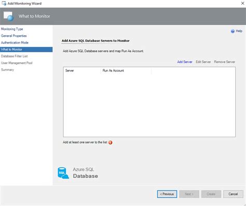Screen dimensions: 246x206
Task: Click the Create button
Action: pyautogui.click(x=211, y=194)
